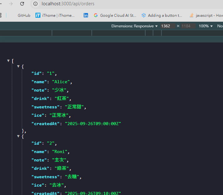Click the "紅茶" drink value

(x=62, y=98)
